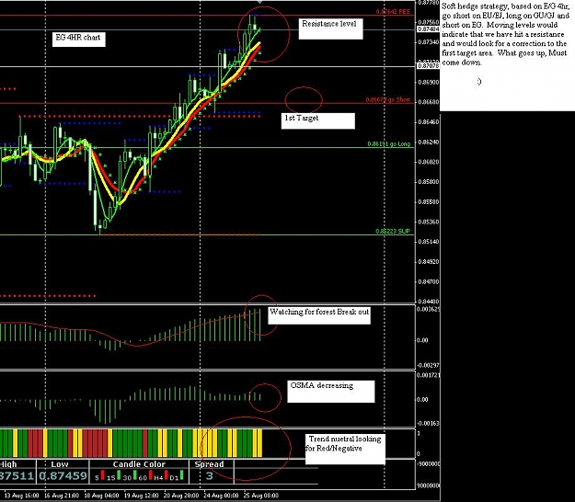The height and width of the screenshot is (502, 575).
Task: Select the '0.86673 go Short' line label
Action: coord(387,99)
